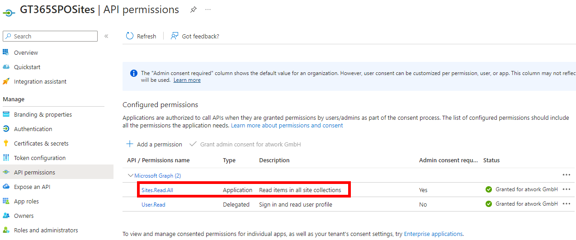Open App roles menu item
This screenshot has width=576, height=240.
[x=26, y=201]
